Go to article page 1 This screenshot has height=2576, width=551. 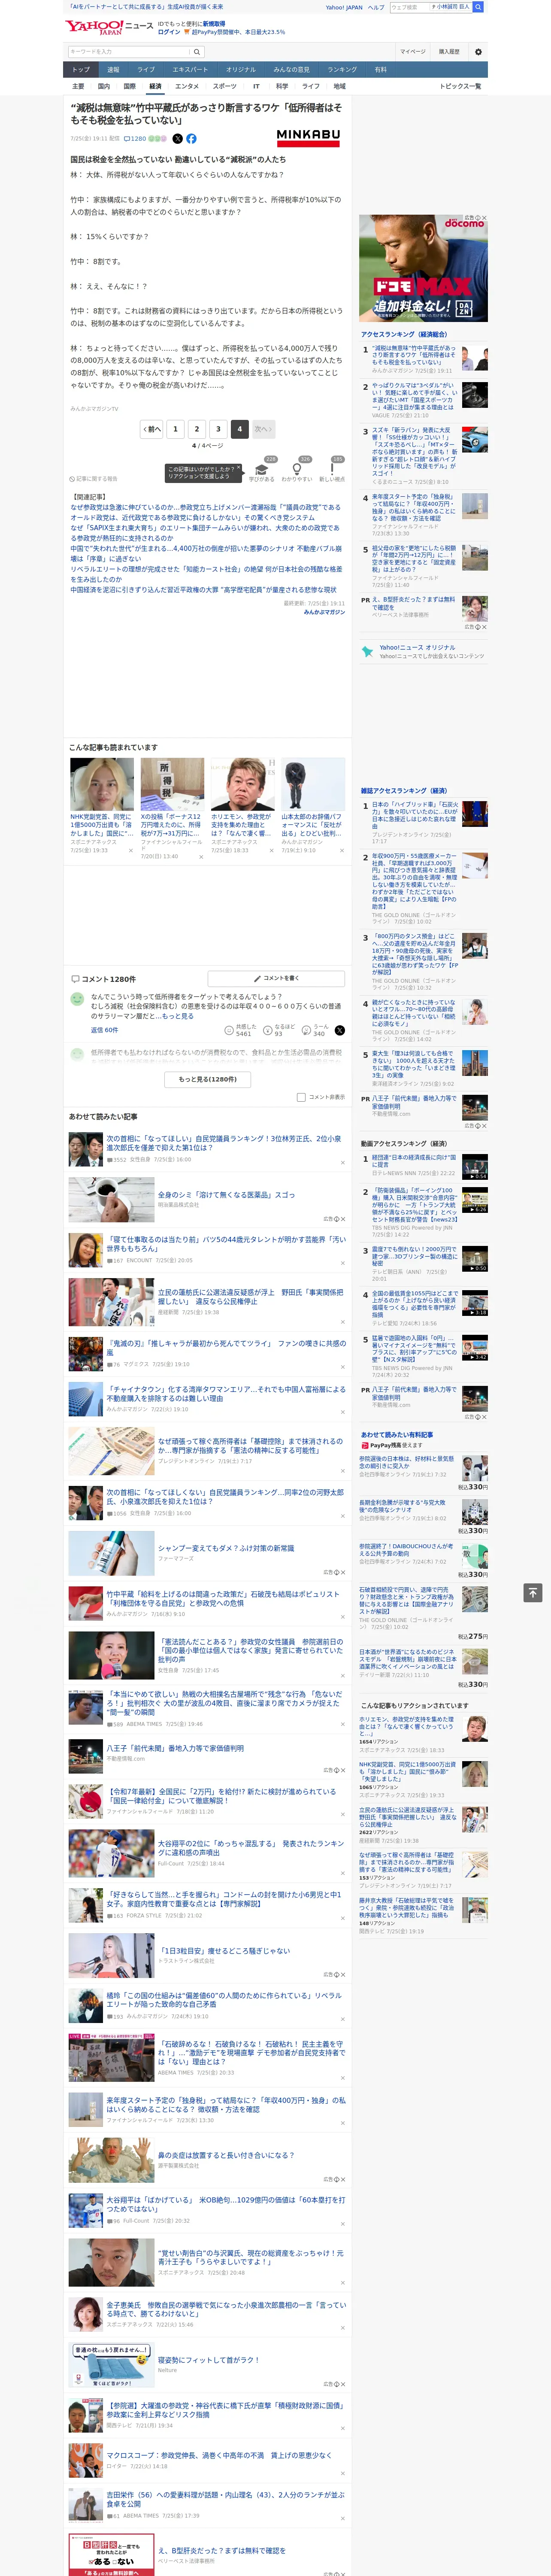[x=175, y=429]
